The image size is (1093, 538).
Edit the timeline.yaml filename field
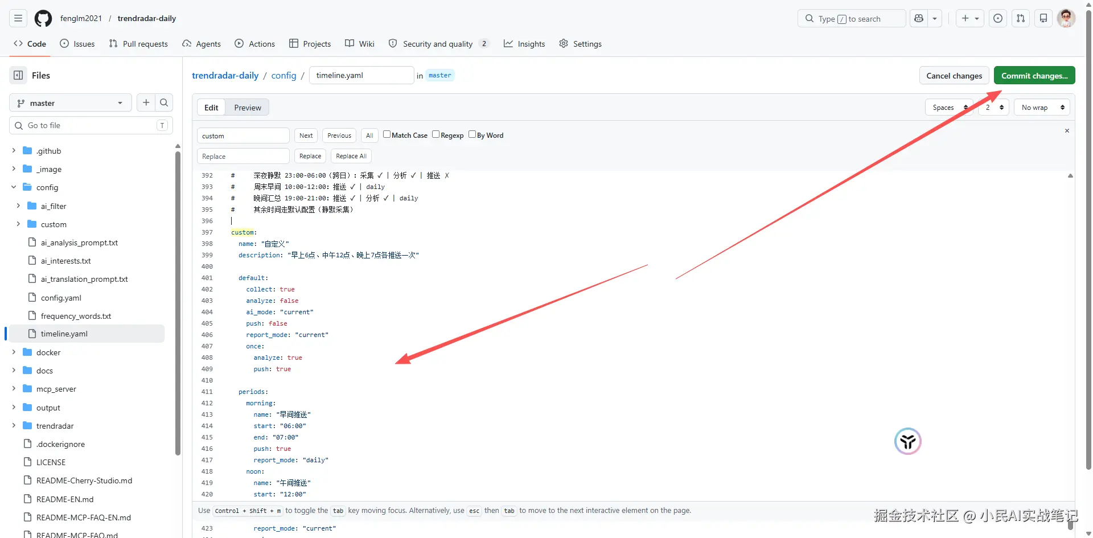361,75
